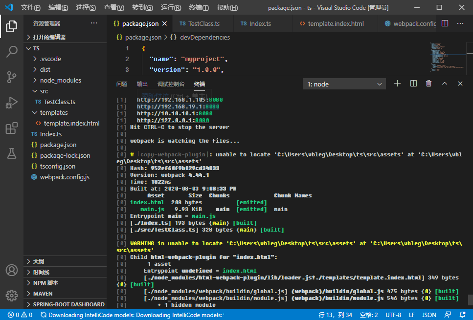Open the notifications bell in status bar

click(x=462, y=315)
